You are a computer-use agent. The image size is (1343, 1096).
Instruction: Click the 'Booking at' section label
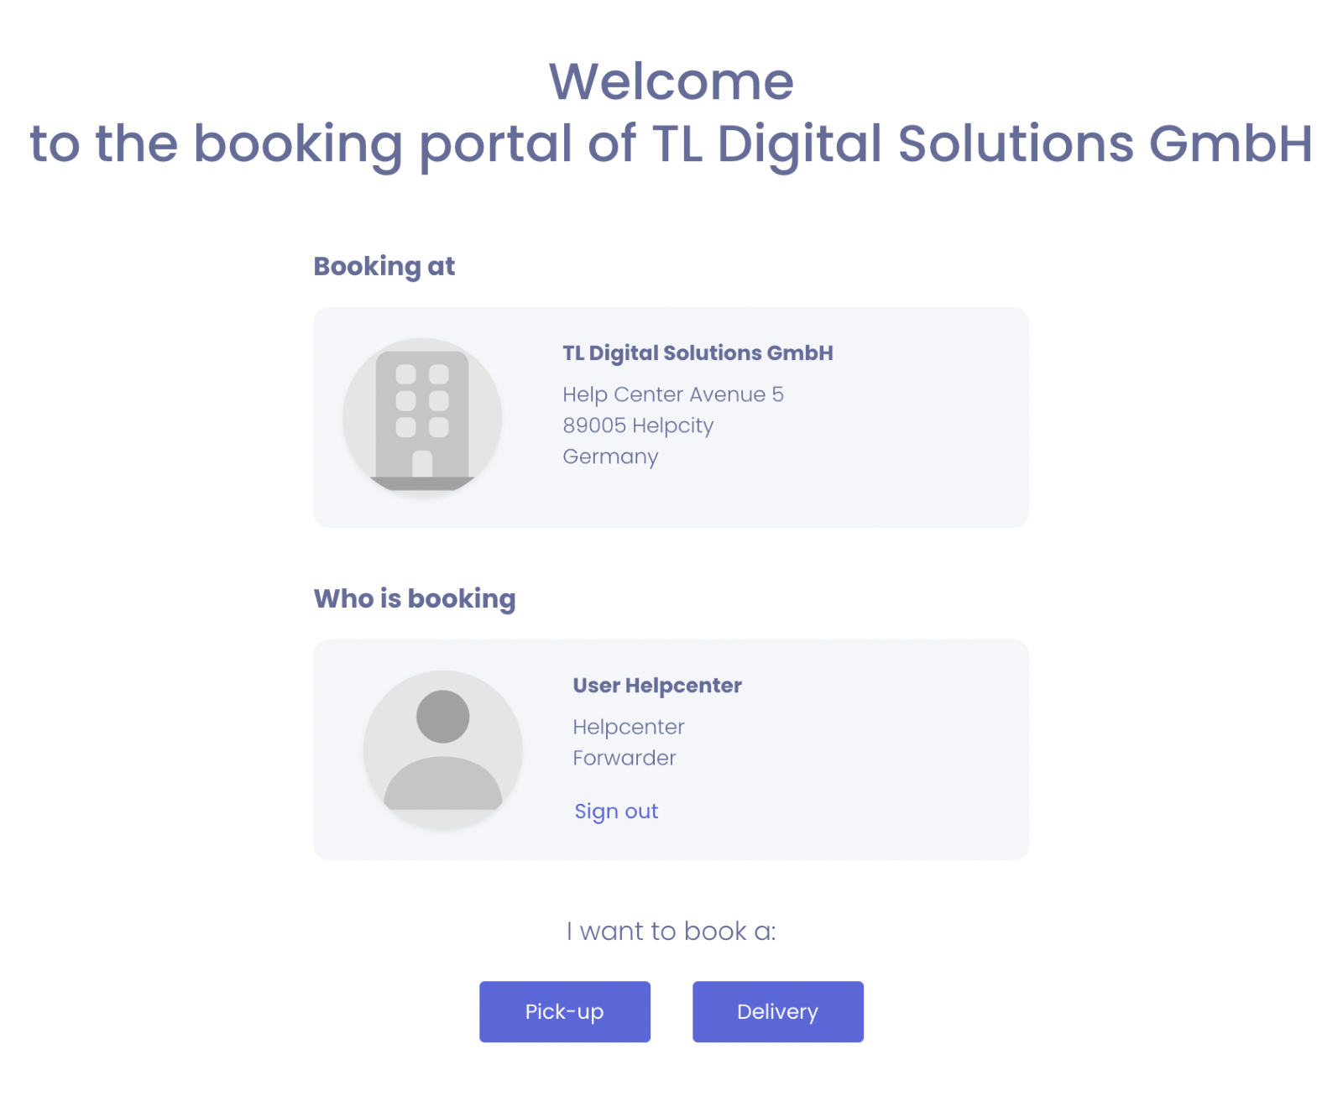pyautogui.click(x=384, y=266)
